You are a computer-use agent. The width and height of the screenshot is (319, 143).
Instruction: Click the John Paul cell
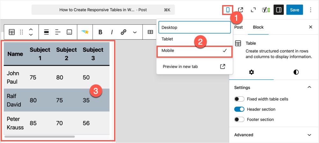(x=15, y=78)
